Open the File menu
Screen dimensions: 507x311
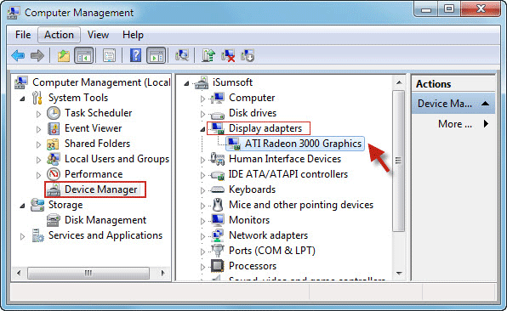point(23,35)
